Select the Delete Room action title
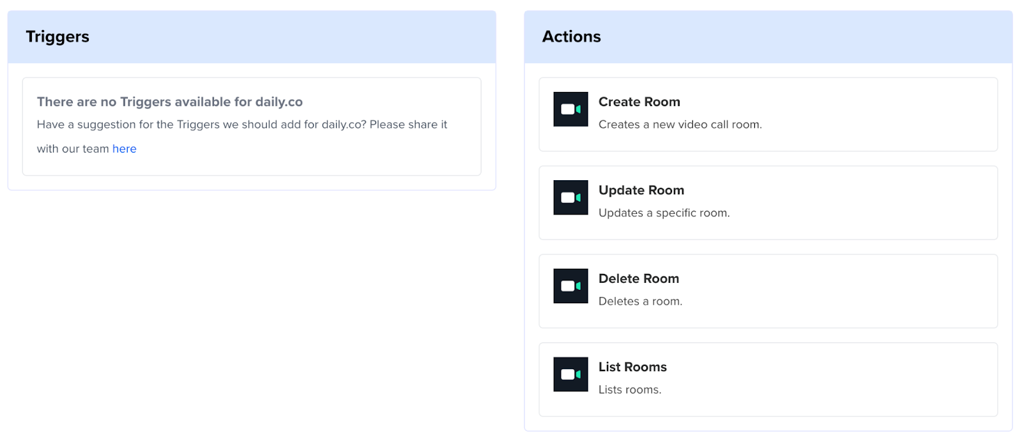 coord(639,278)
